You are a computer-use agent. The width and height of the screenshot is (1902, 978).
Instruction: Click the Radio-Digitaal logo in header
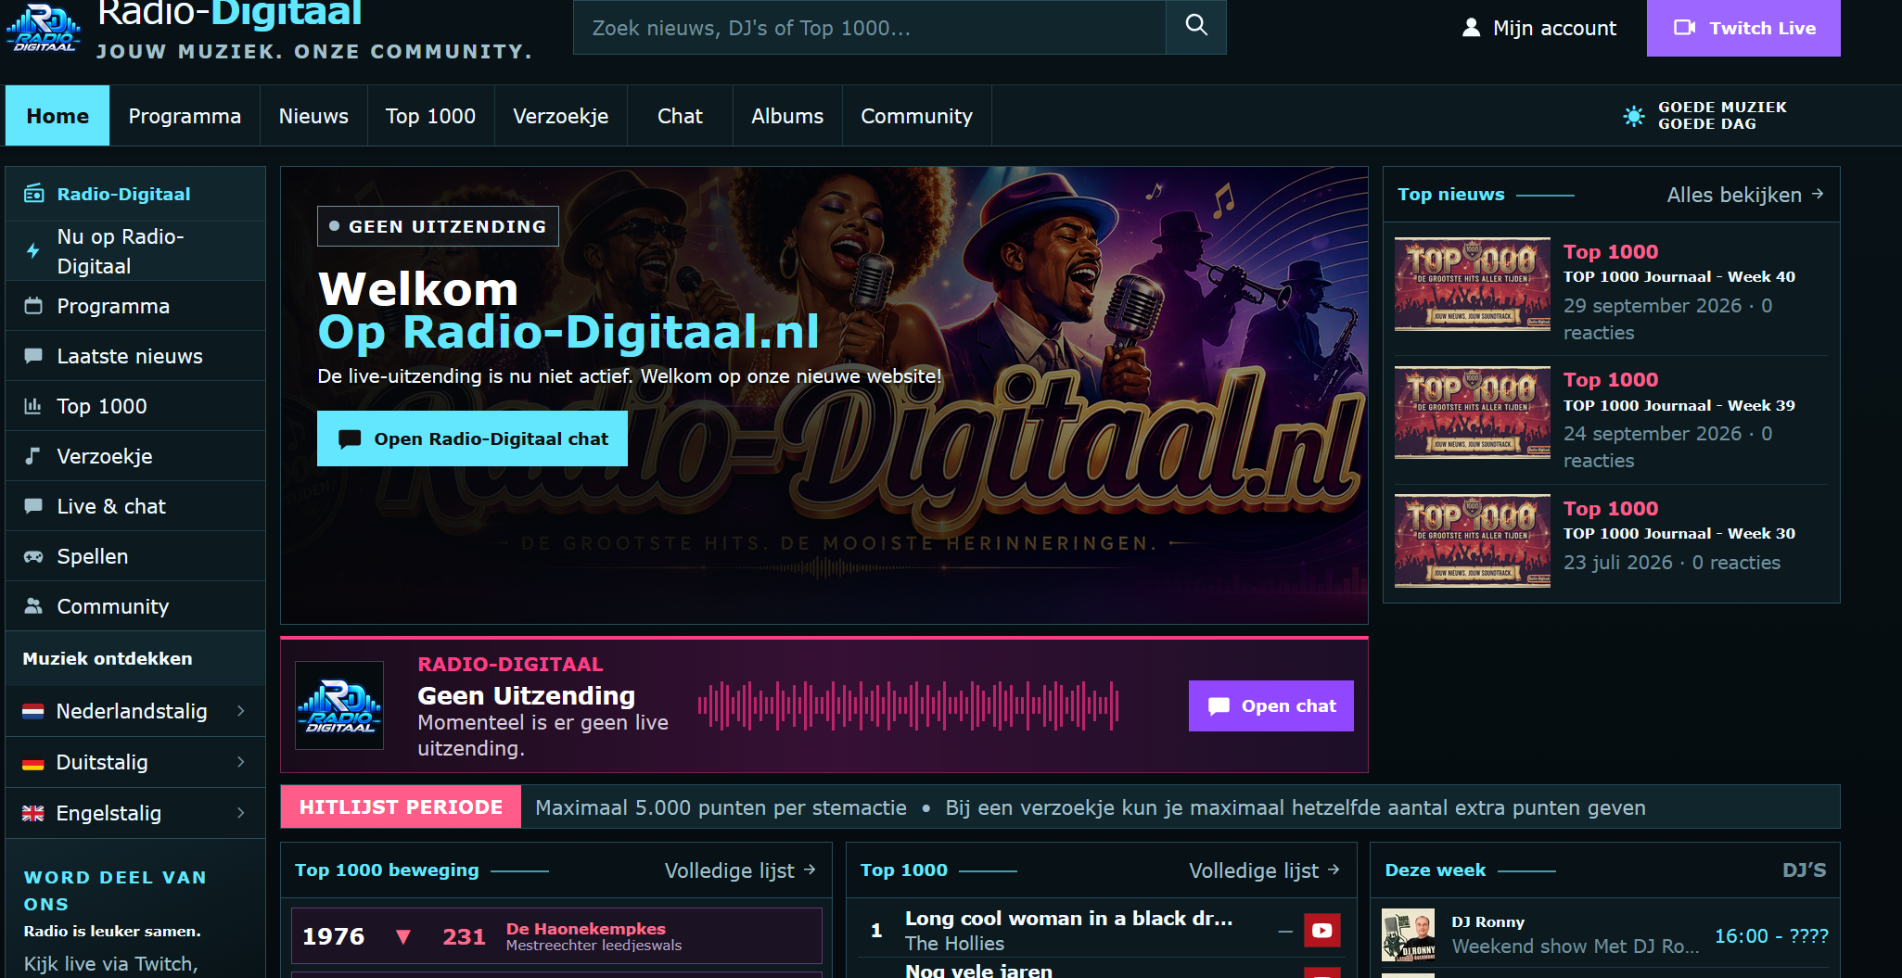click(x=43, y=28)
